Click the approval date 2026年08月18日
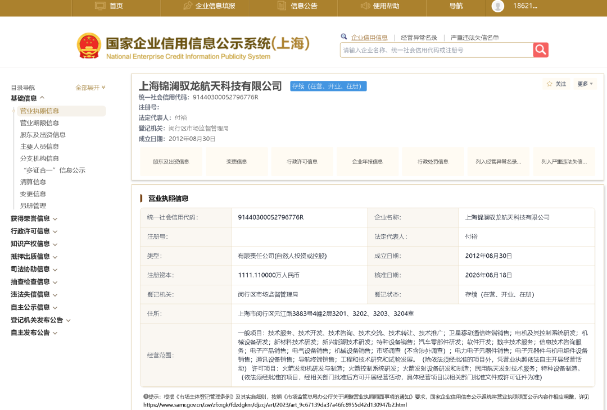607x410 pixels. pyautogui.click(x=488, y=275)
